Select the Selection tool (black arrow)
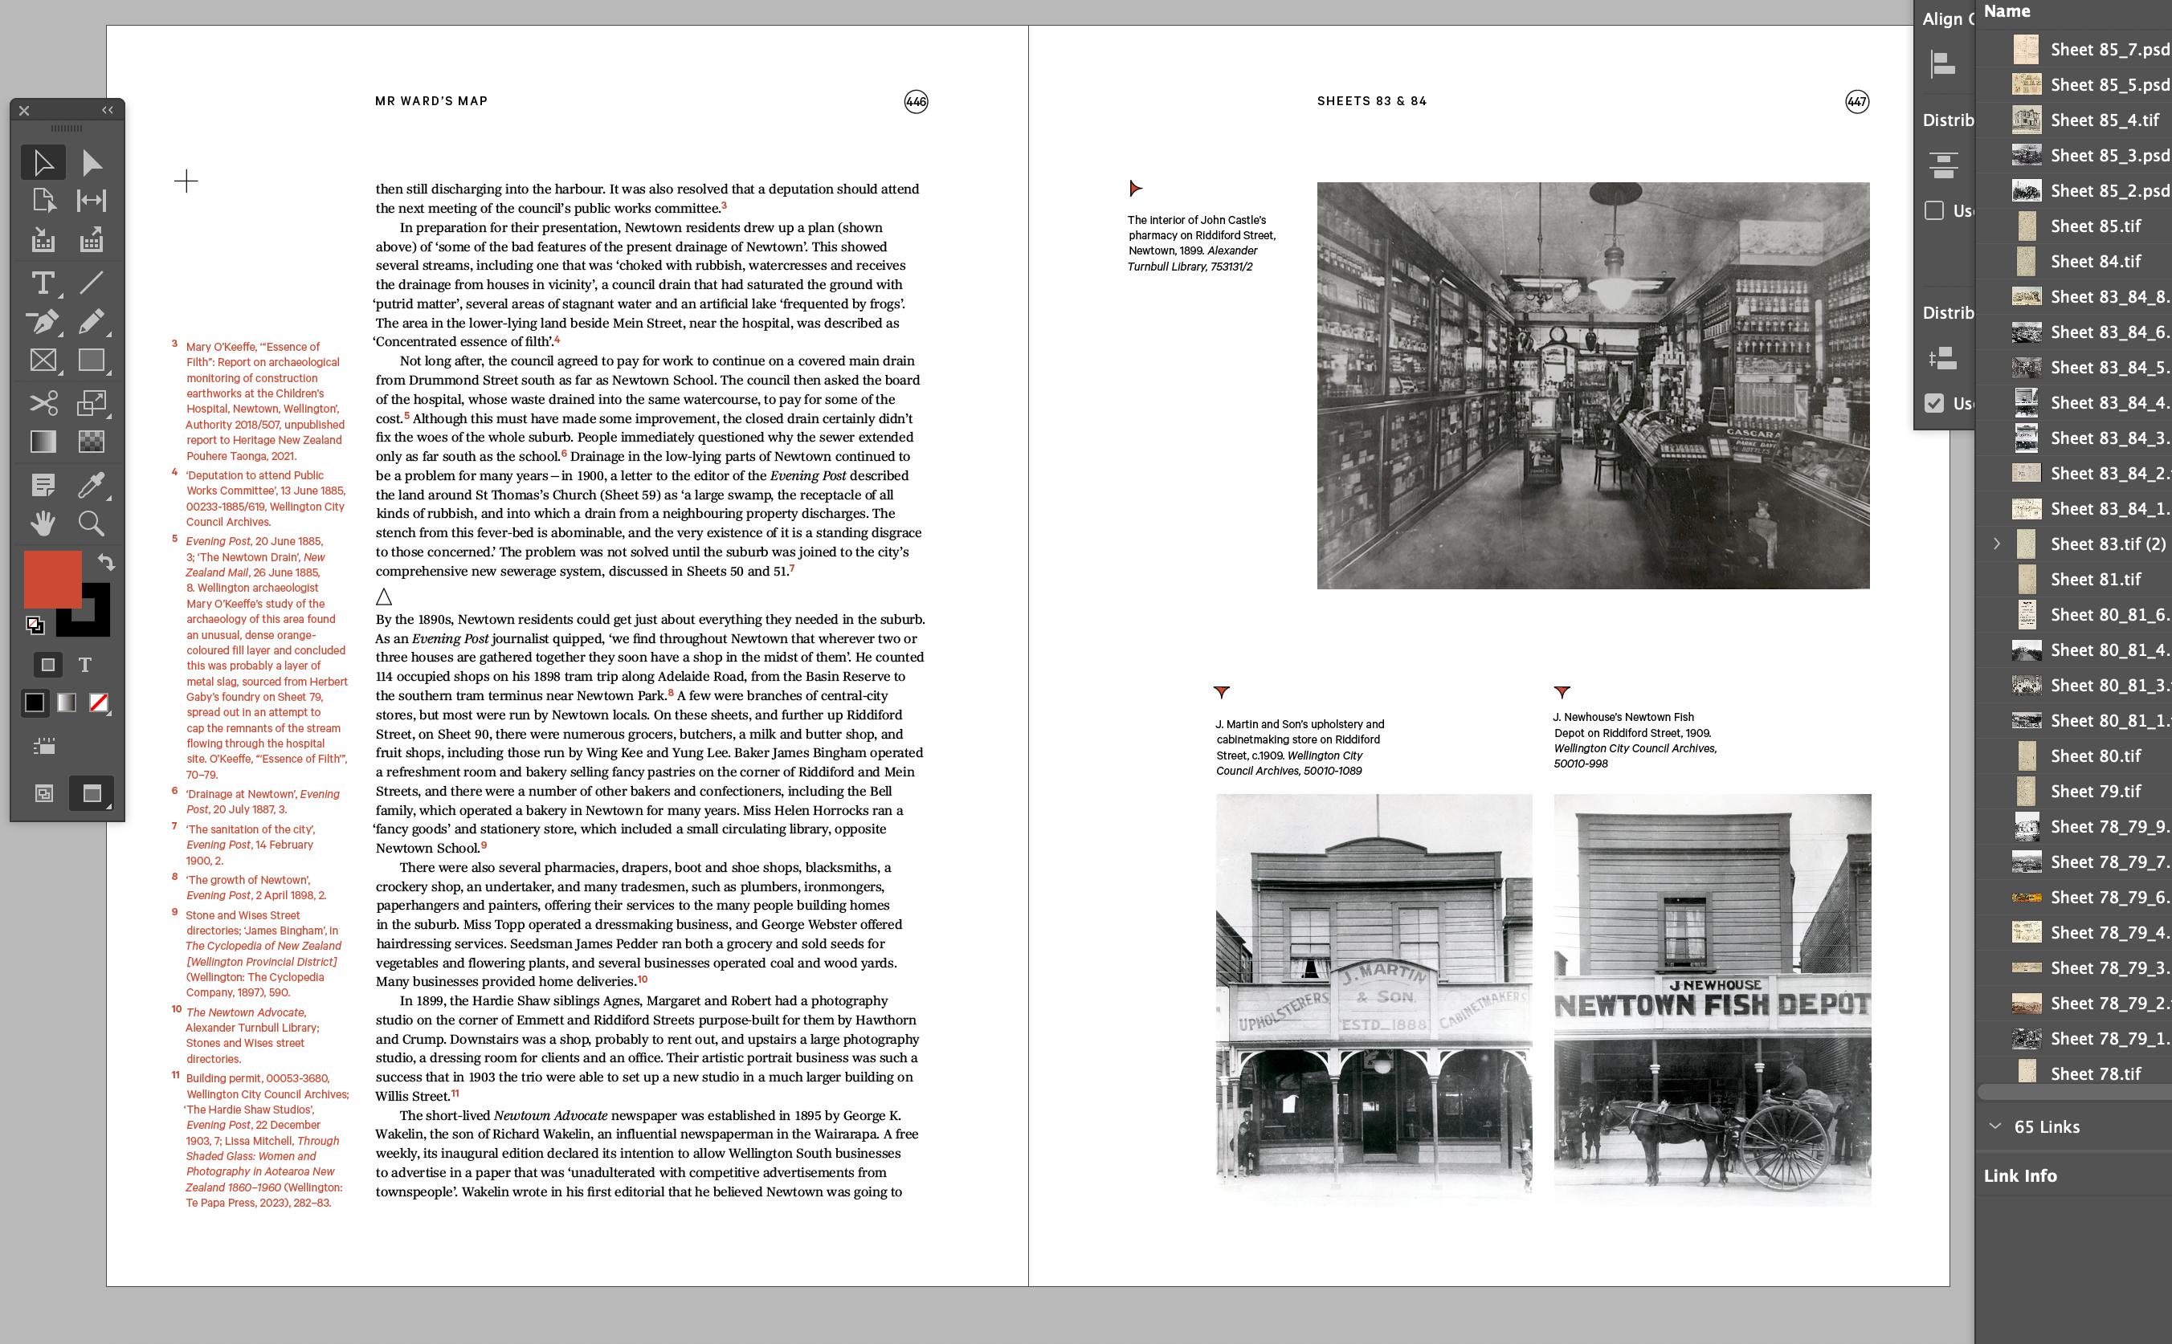This screenshot has width=2172, height=1344. 43,163
